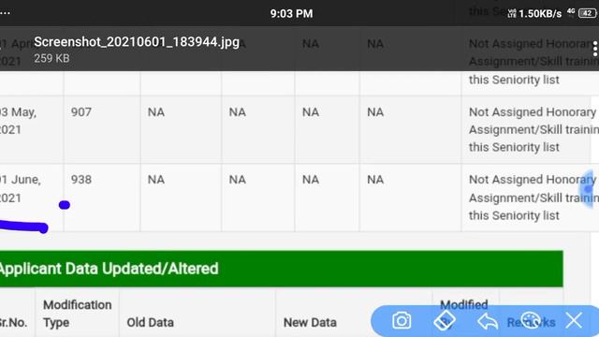599x337 pixels.
Task: Tap the Old Data column header
Action: [x=150, y=322]
